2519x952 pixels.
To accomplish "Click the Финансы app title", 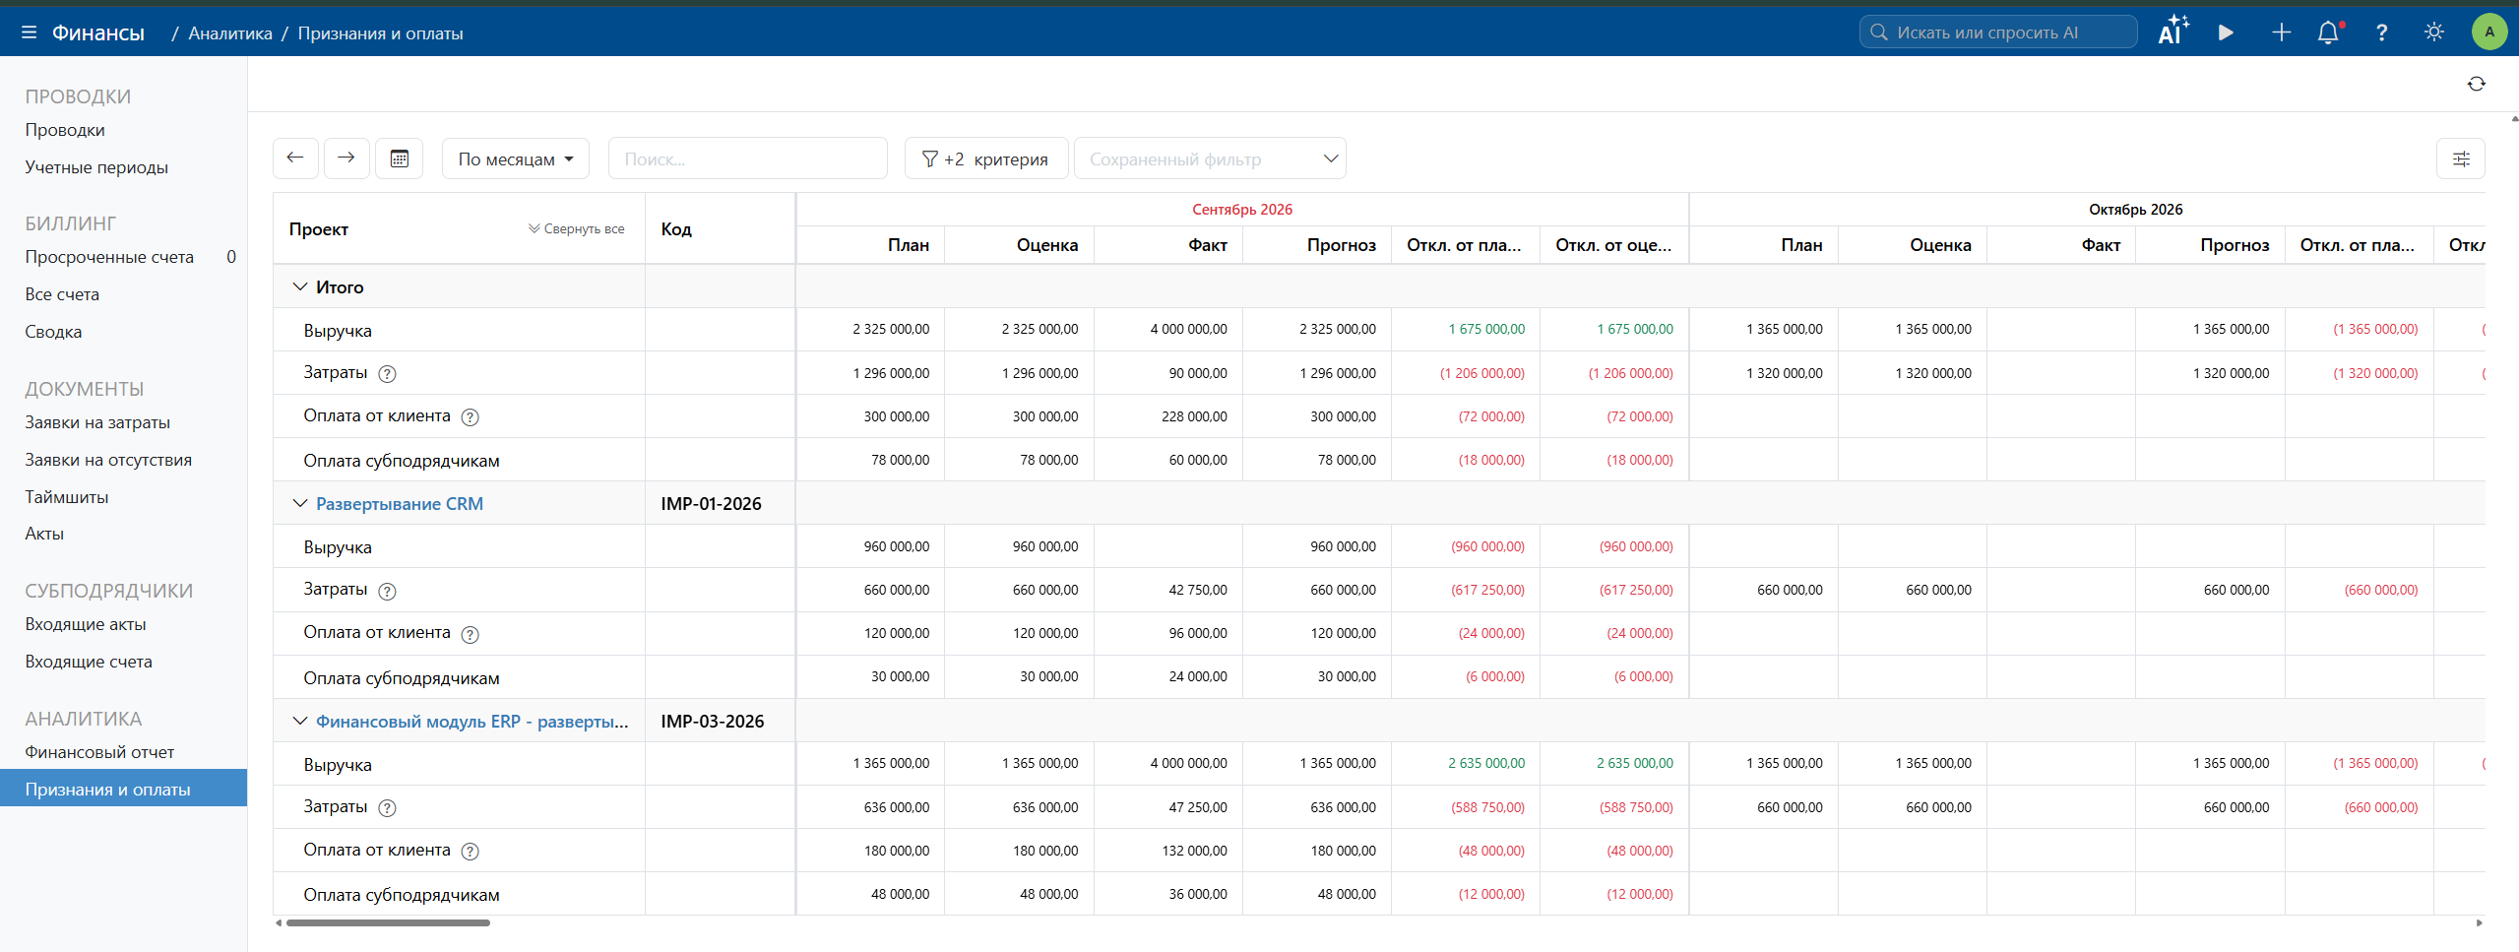I will (x=98, y=32).
